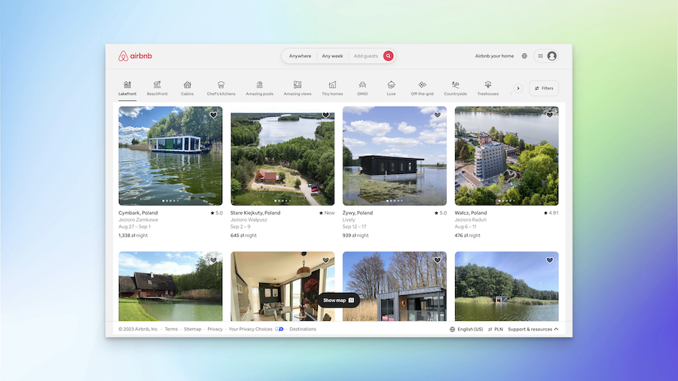This screenshot has height=381, width=678.
Task: Click the Airbnb logo
Action: pyautogui.click(x=135, y=56)
